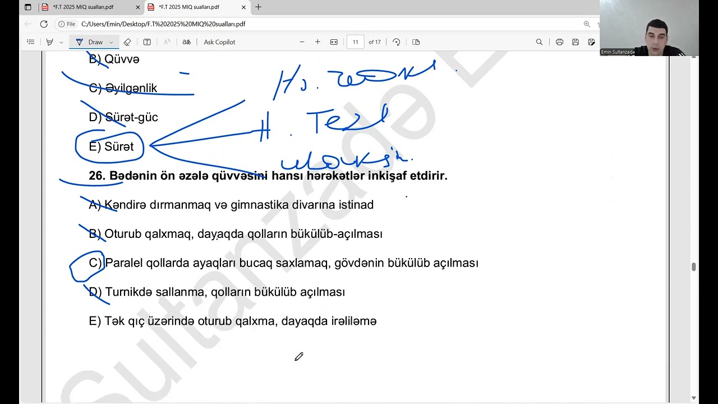
Task: Click answer 'D) Turnikdə sallanma' line
Action: 217,292
